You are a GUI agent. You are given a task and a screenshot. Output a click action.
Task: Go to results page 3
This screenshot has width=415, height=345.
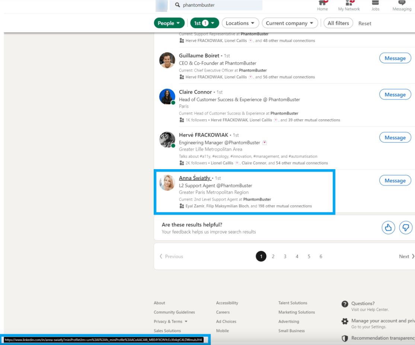click(285, 256)
